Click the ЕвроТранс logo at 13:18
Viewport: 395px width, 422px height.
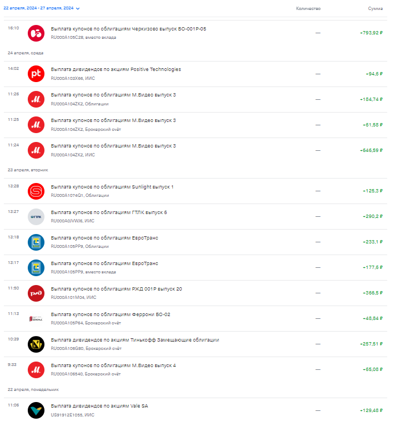(x=36, y=242)
